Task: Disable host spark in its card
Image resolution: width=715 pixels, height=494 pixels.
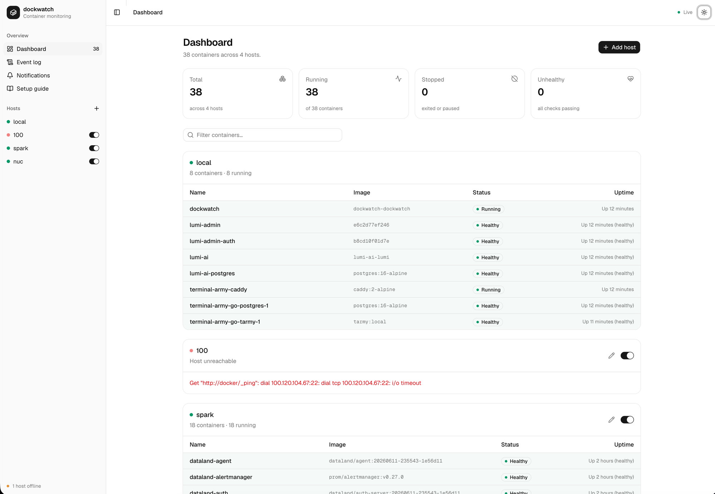Action: [x=627, y=420]
